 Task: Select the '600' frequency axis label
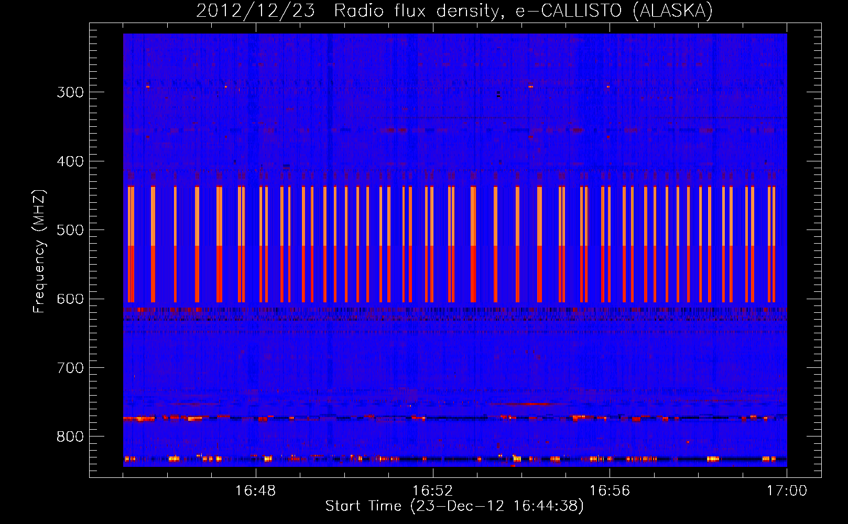click(x=70, y=299)
